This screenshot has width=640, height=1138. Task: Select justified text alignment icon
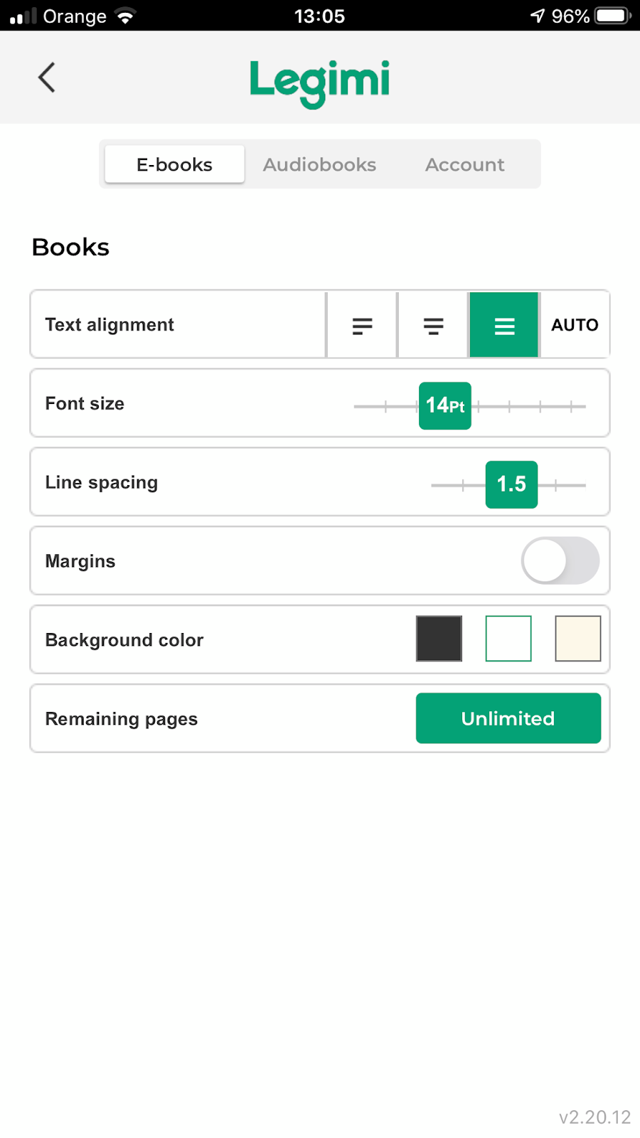[504, 326]
